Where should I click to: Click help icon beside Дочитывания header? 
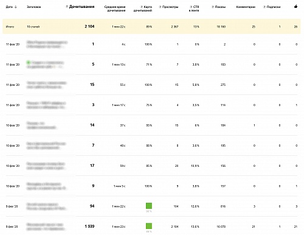(67, 7)
